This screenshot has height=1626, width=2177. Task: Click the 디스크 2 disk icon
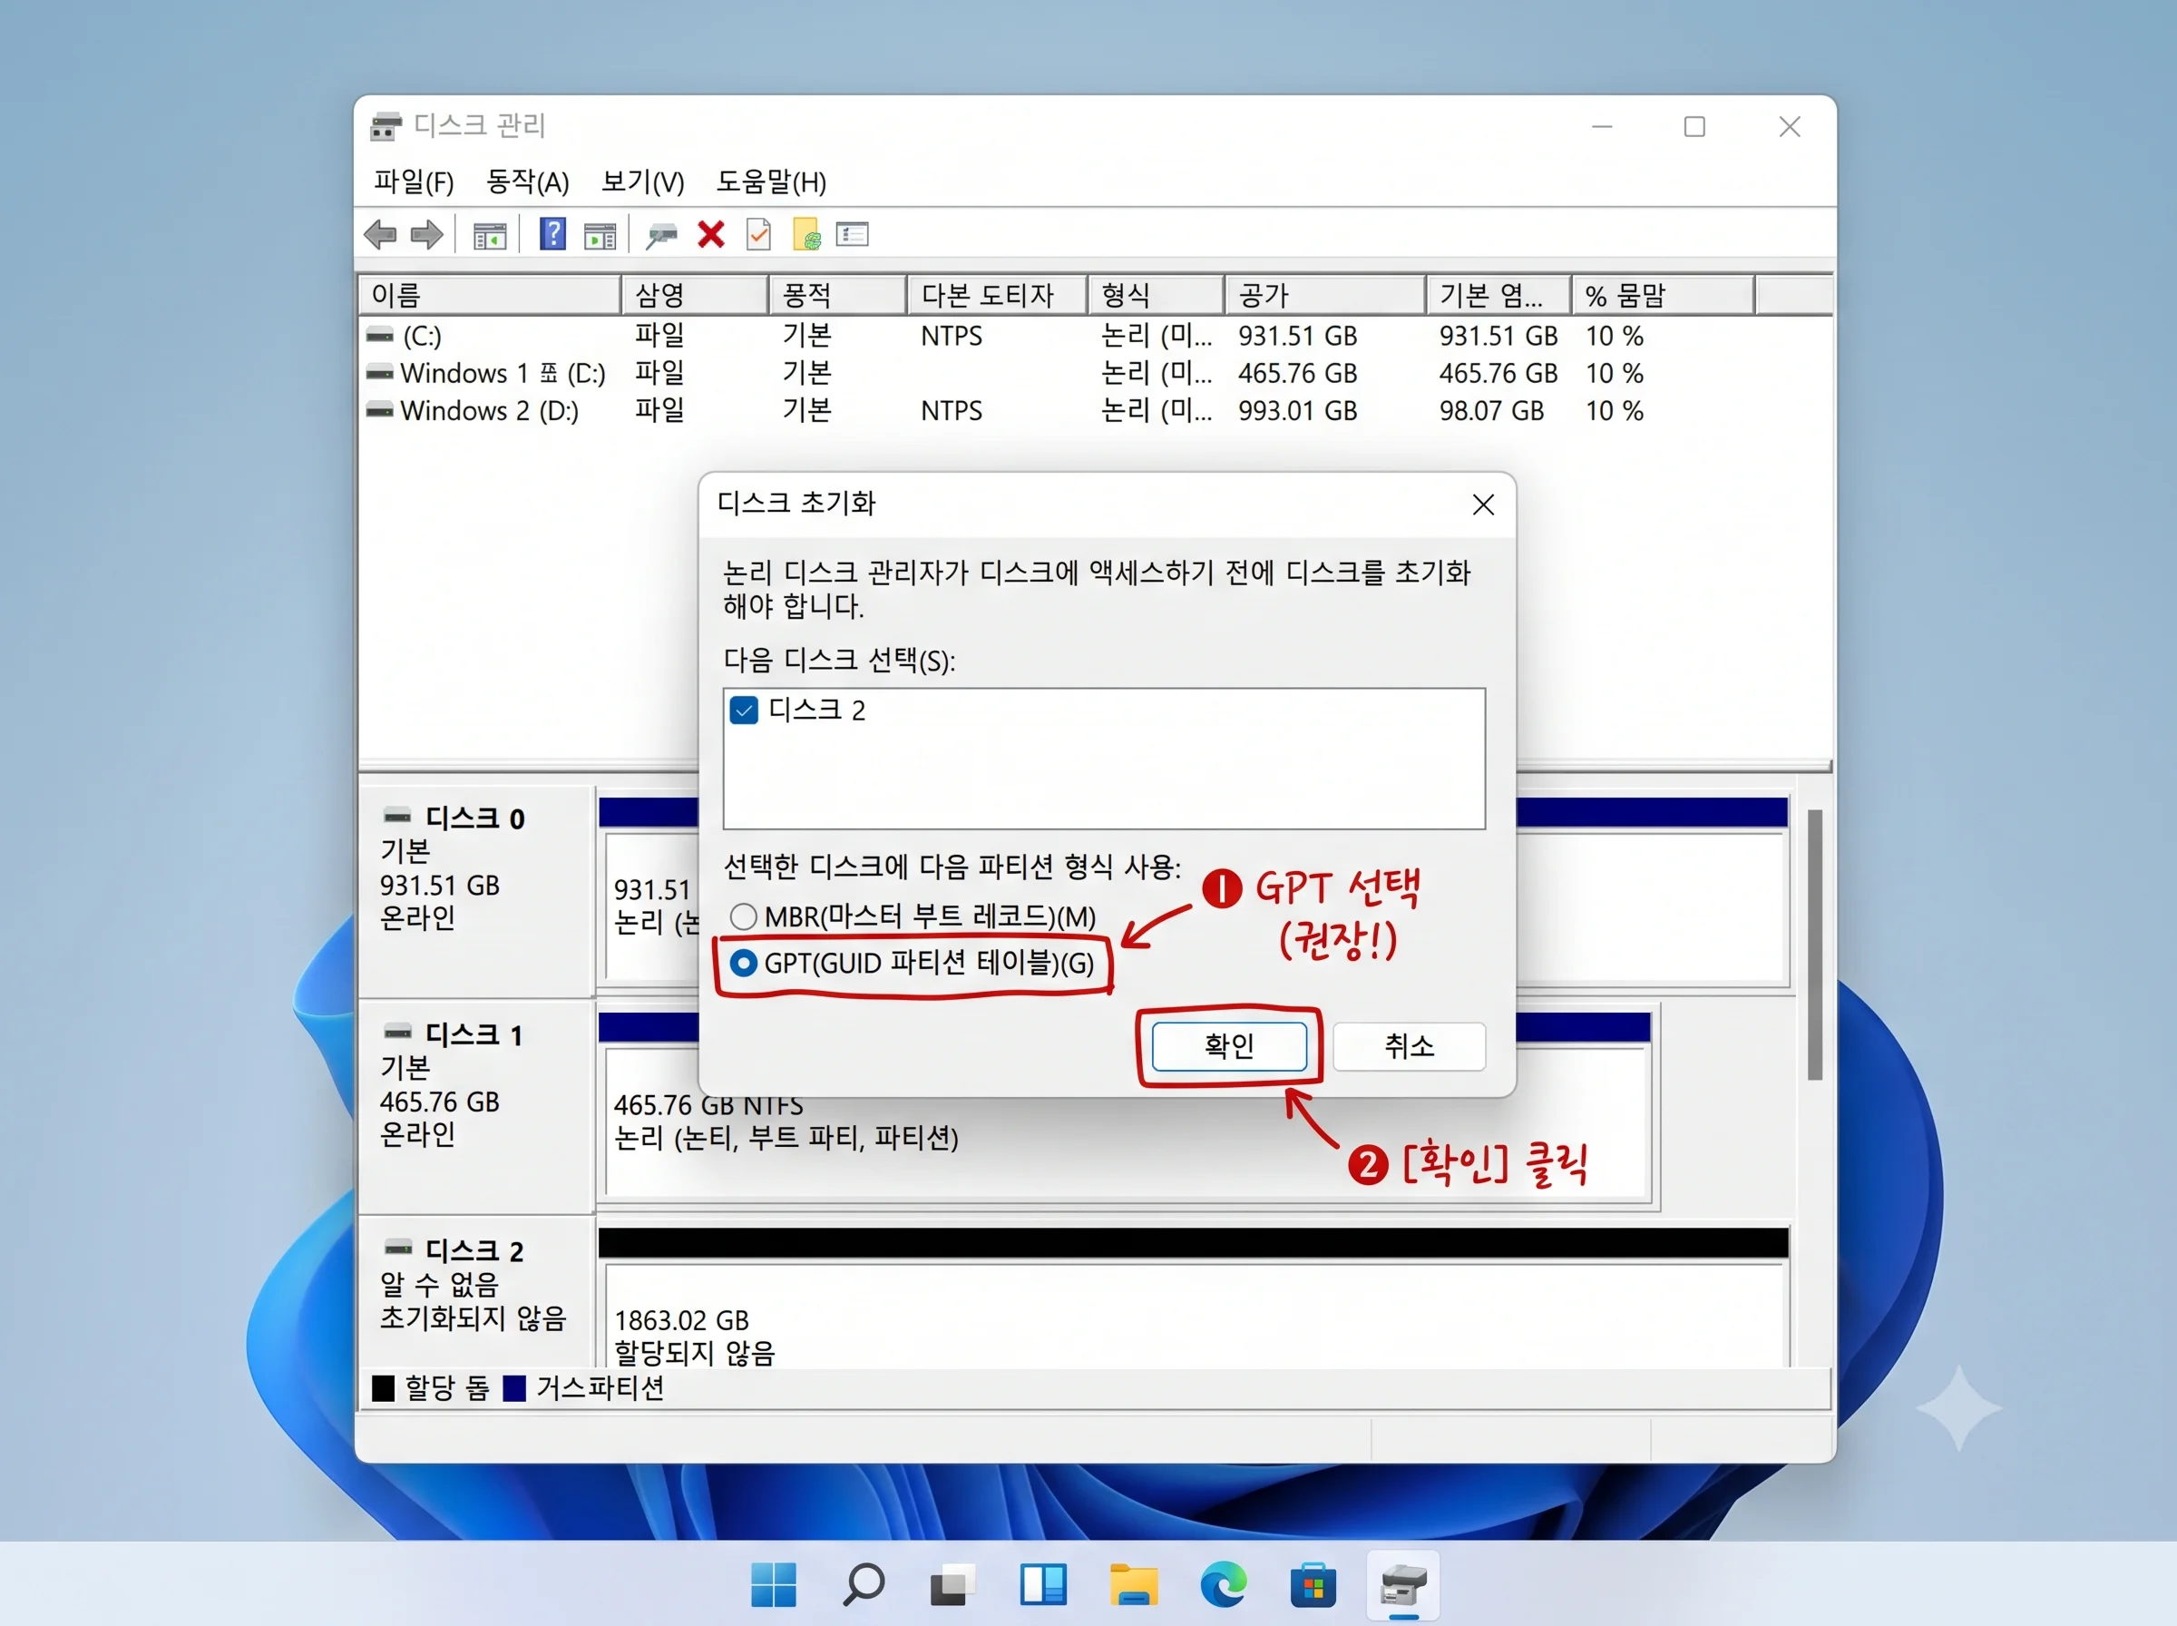pos(397,1249)
